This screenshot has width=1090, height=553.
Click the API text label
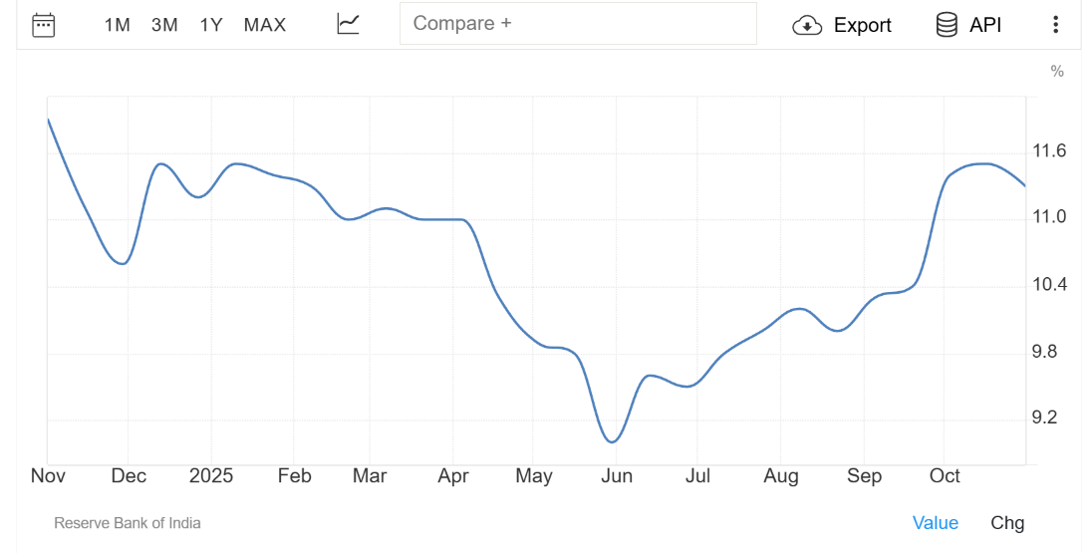point(985,26)
